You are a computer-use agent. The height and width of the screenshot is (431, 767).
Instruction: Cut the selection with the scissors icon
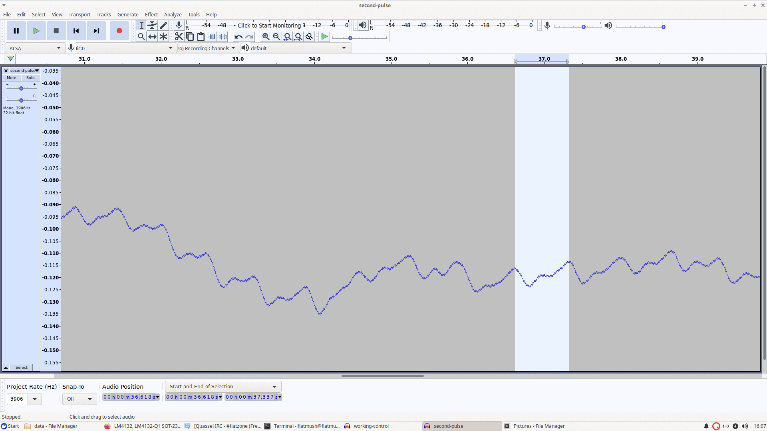pyautogui.click(x=179, y=37)
